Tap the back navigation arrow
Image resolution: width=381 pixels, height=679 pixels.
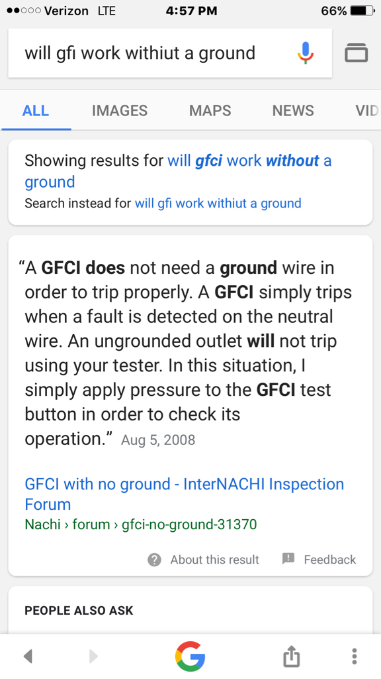28,656
